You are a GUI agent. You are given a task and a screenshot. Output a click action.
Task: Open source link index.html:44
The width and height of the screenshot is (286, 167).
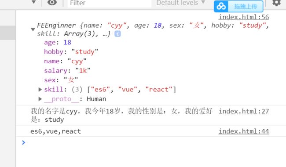tap(244, 131)
